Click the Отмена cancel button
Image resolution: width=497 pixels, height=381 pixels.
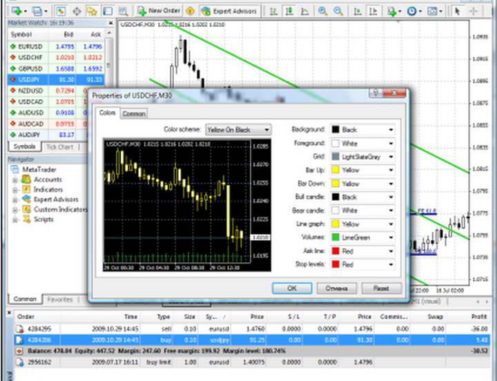pos(336,288)
